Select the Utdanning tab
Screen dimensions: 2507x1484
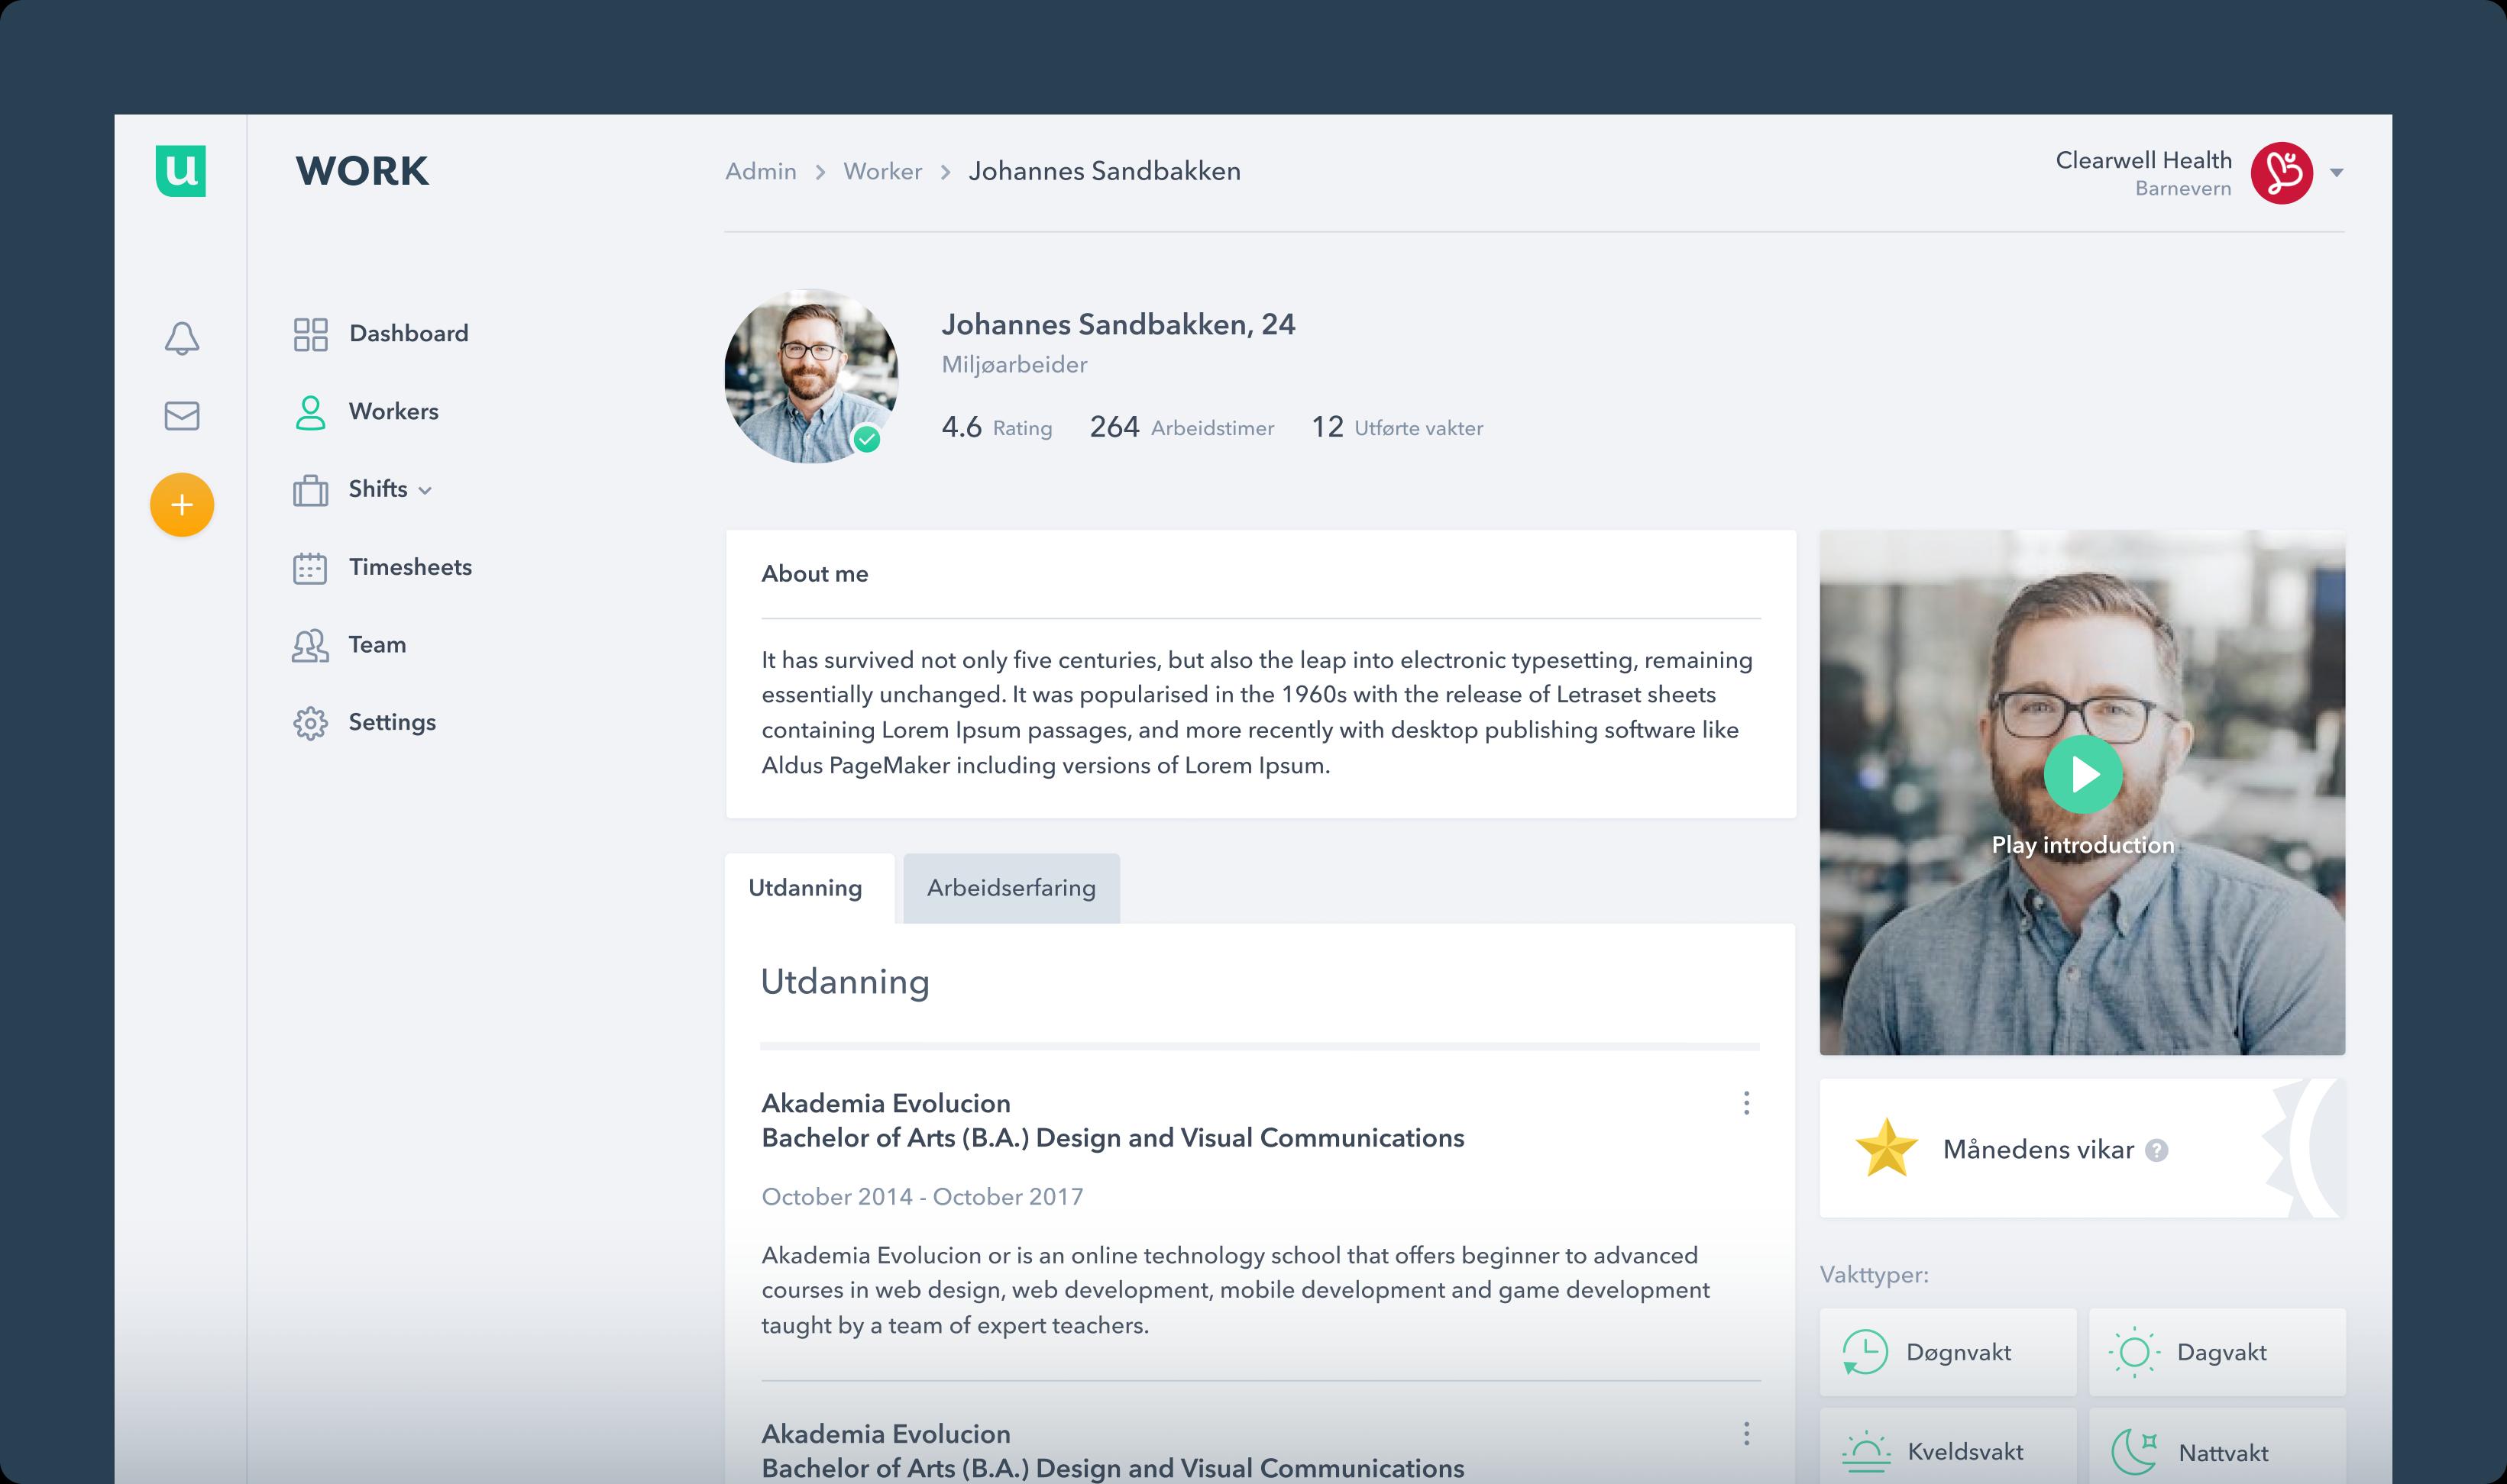[x=807, y=888]
